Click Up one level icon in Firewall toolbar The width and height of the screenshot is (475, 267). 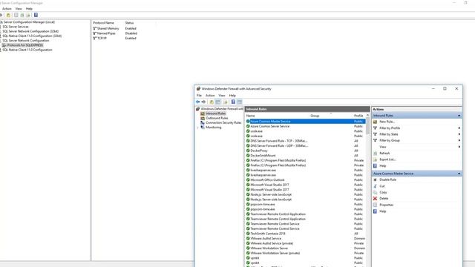pyautogui.click(x=212, y=102)
